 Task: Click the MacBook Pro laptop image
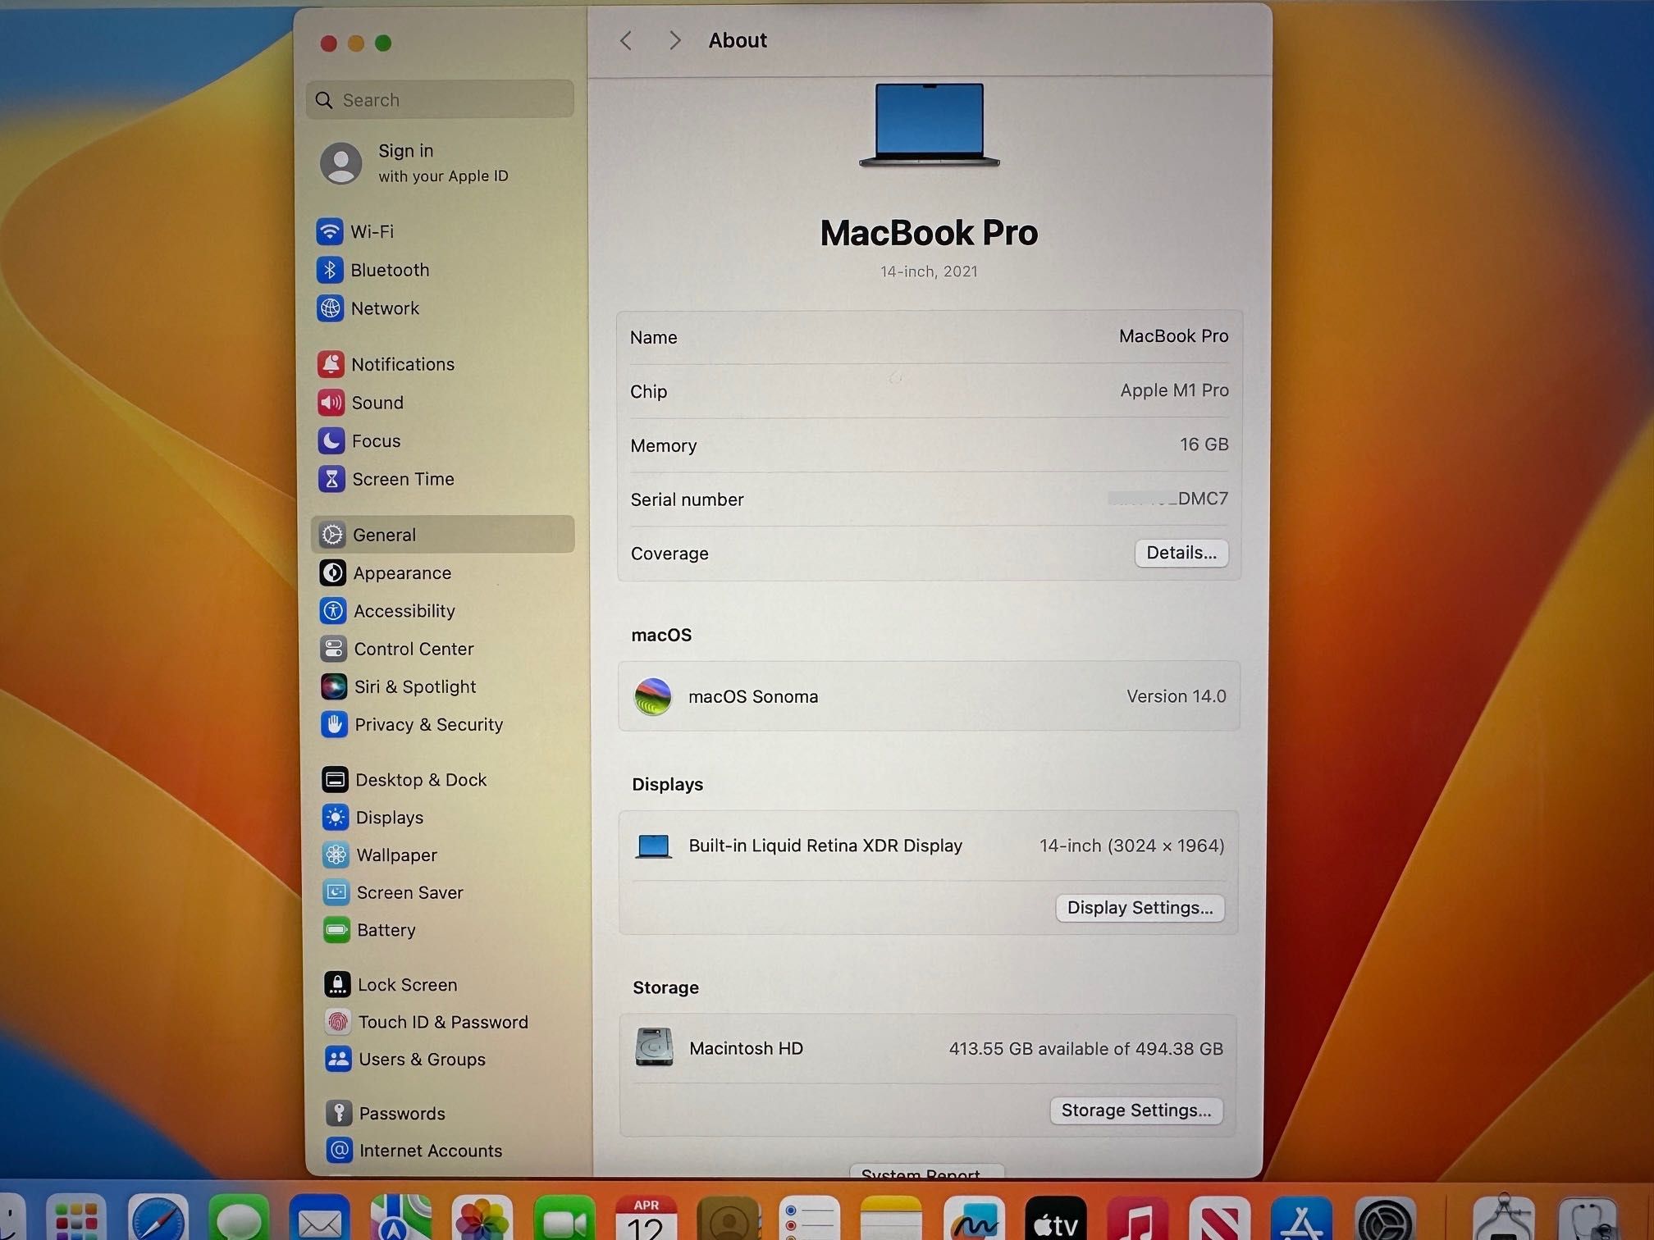click(x=930, y=125)
